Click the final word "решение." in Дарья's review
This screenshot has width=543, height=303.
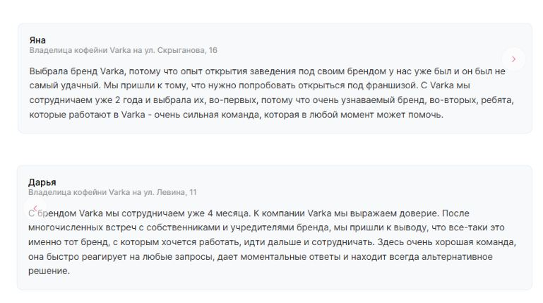(49, 271)
